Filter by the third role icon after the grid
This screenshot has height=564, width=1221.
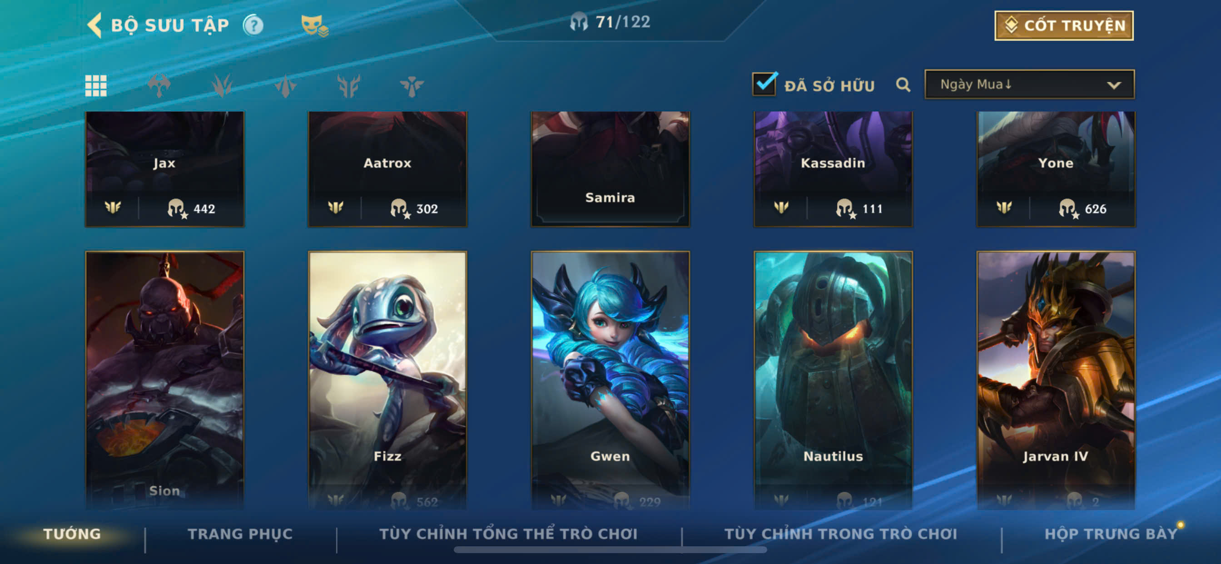[x=285, y=86]
